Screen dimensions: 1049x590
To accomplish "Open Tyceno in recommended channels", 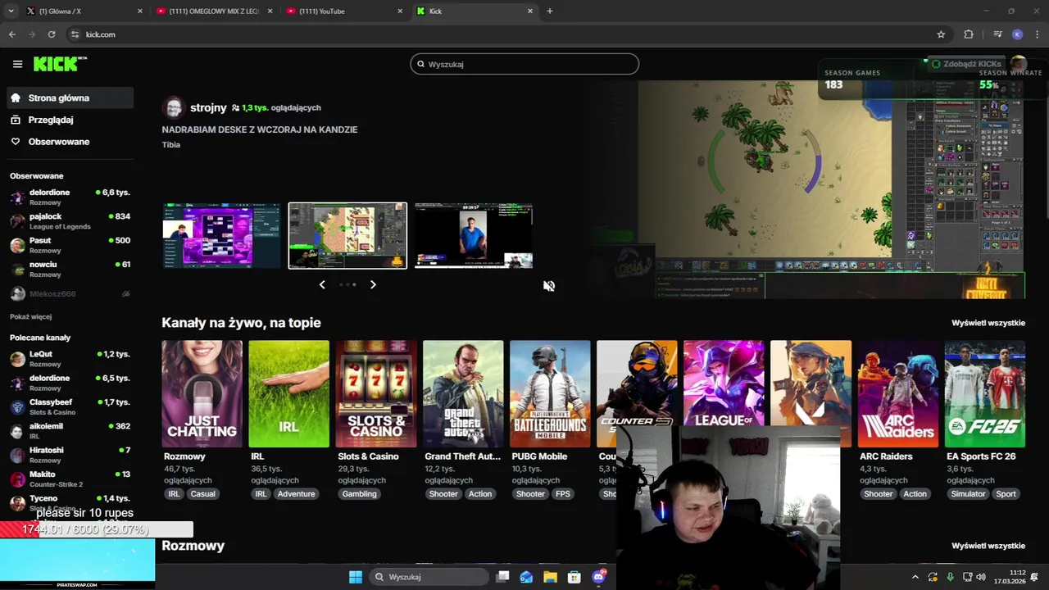I will pos(70,502).
